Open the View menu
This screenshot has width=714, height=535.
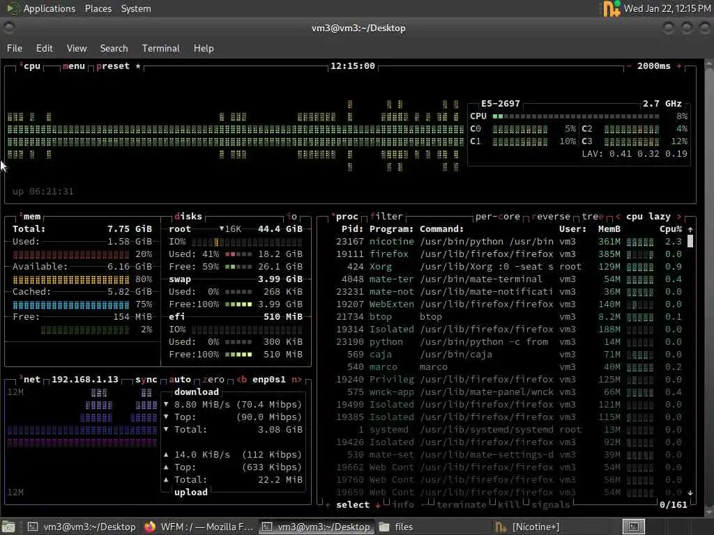click(77, 48)
